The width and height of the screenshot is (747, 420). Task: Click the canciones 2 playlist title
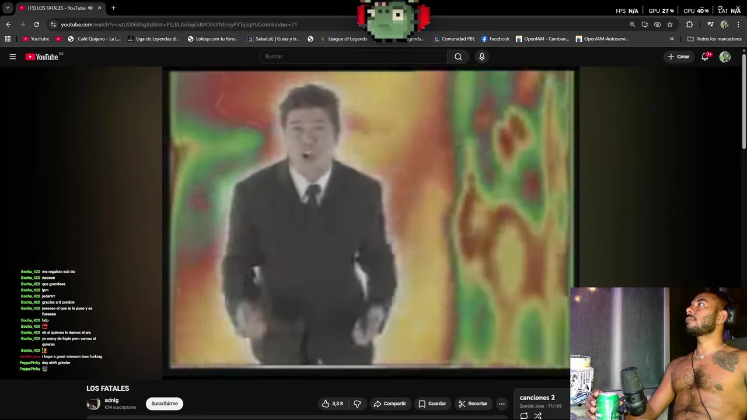pyautogui.click(x=537, y=398)
